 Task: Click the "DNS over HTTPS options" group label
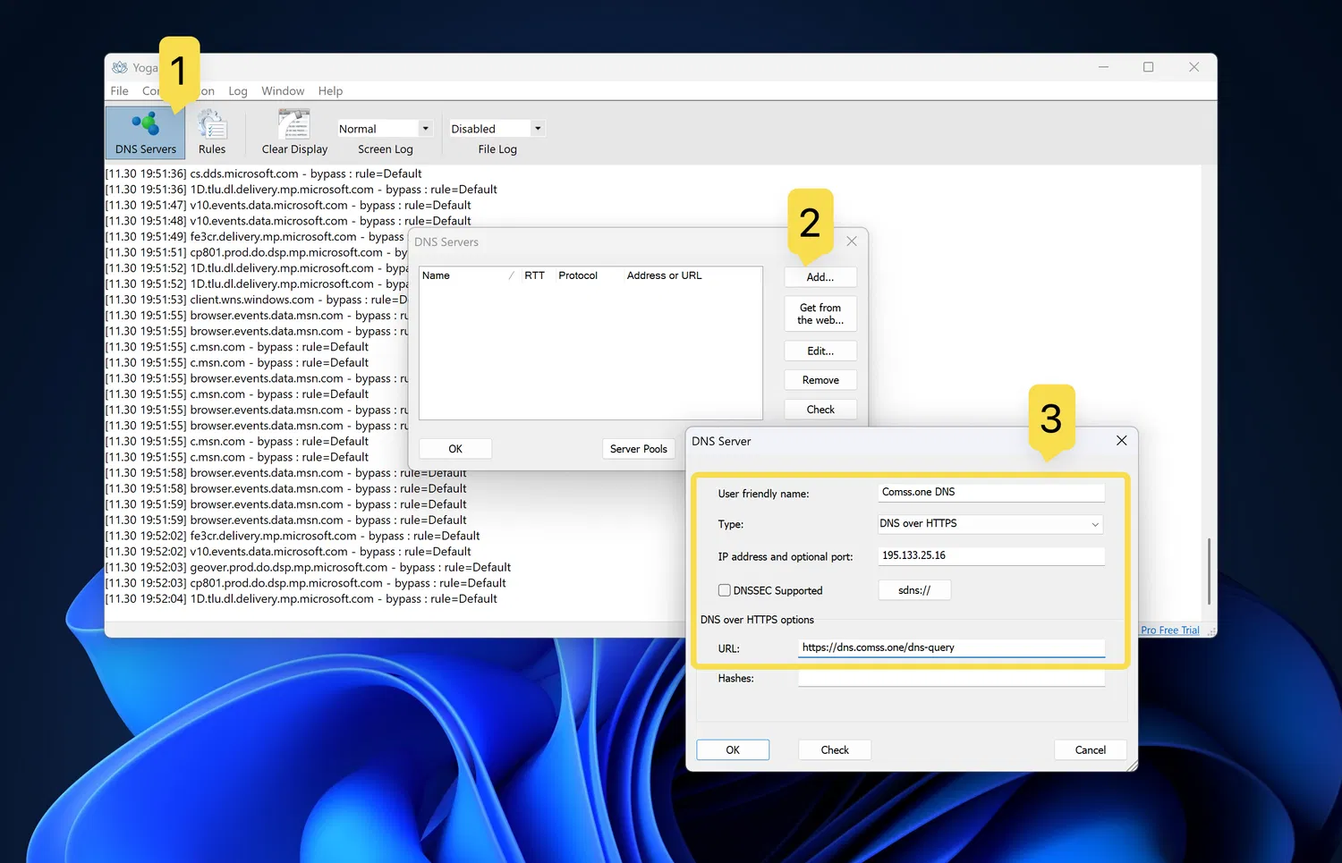coord(757,620)
